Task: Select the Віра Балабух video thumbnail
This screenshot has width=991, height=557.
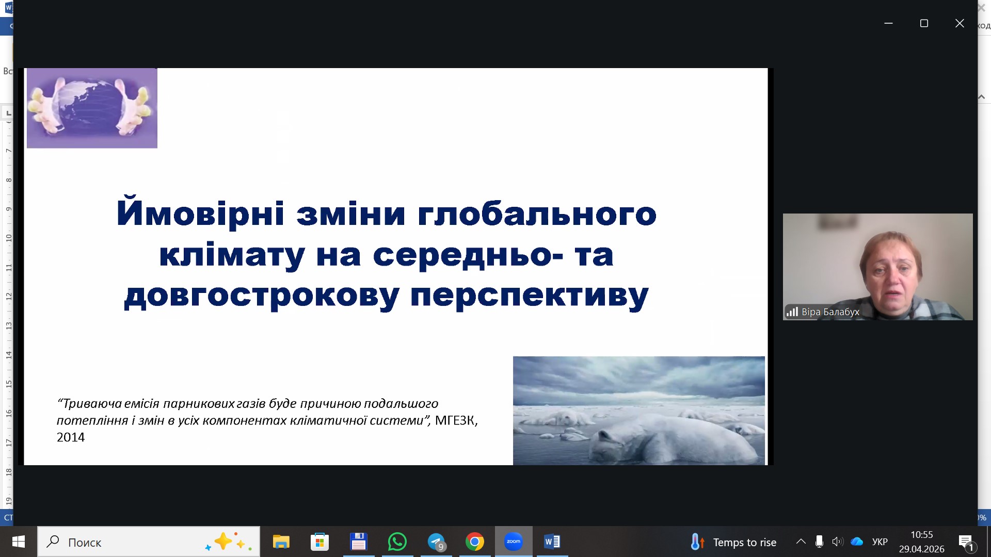Action: 877,267
